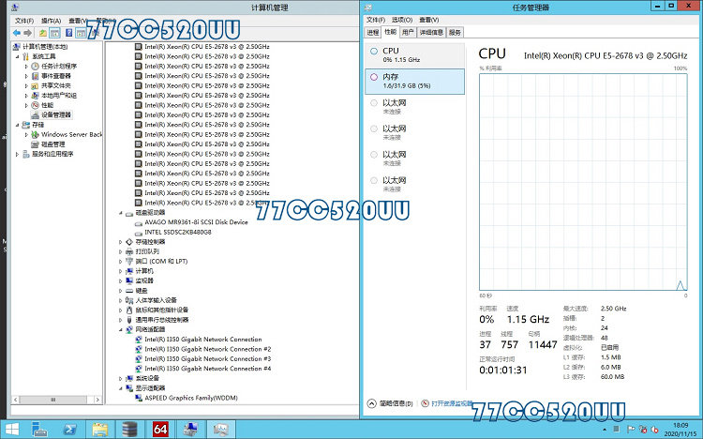Collapse the 磁盘驱动器 device category
703x439 pixels.
pos(121,213)
